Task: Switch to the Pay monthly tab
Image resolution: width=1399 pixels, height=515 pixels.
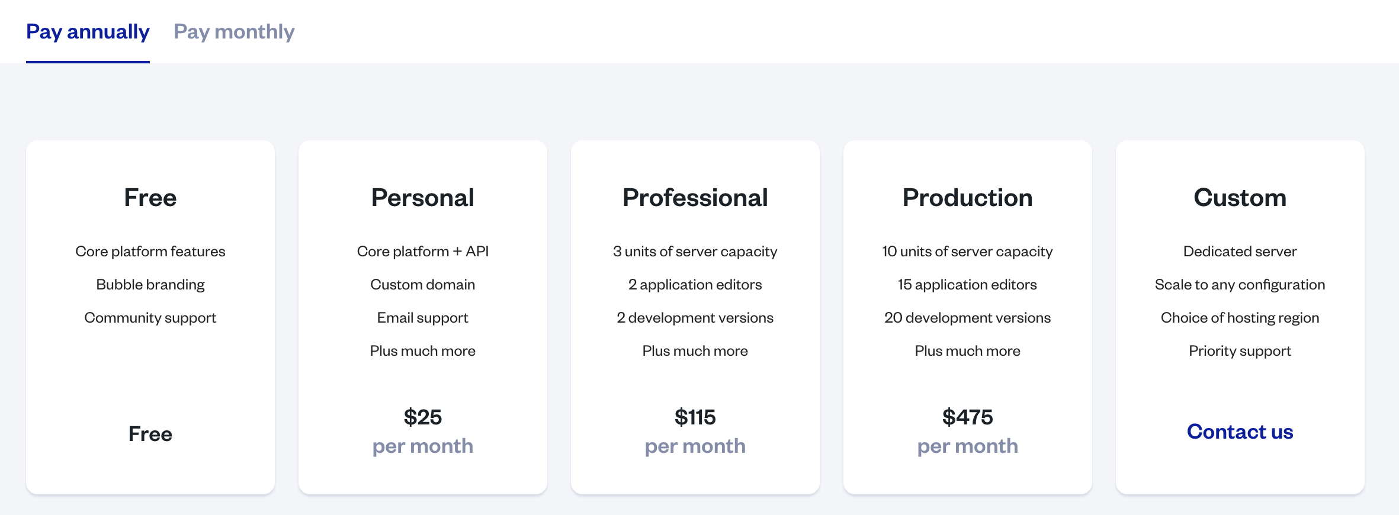Action: [234, 31]
